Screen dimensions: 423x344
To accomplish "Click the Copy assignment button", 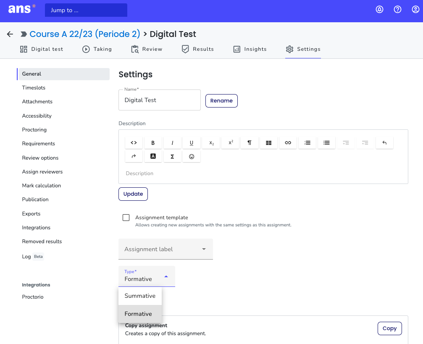I will (389, 328).
